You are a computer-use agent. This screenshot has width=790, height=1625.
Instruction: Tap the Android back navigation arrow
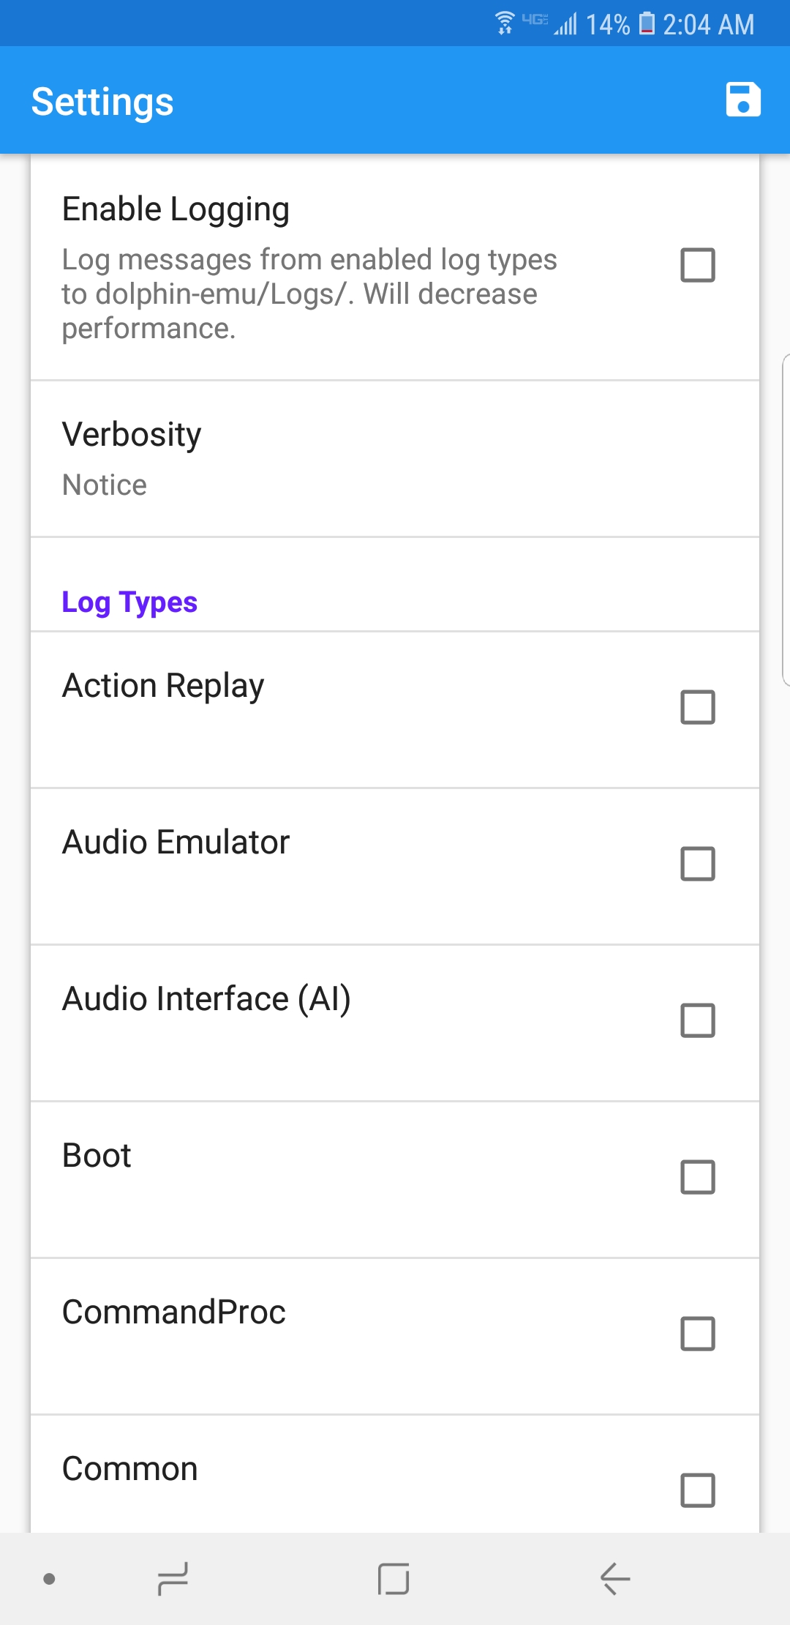click(615, 1578)
